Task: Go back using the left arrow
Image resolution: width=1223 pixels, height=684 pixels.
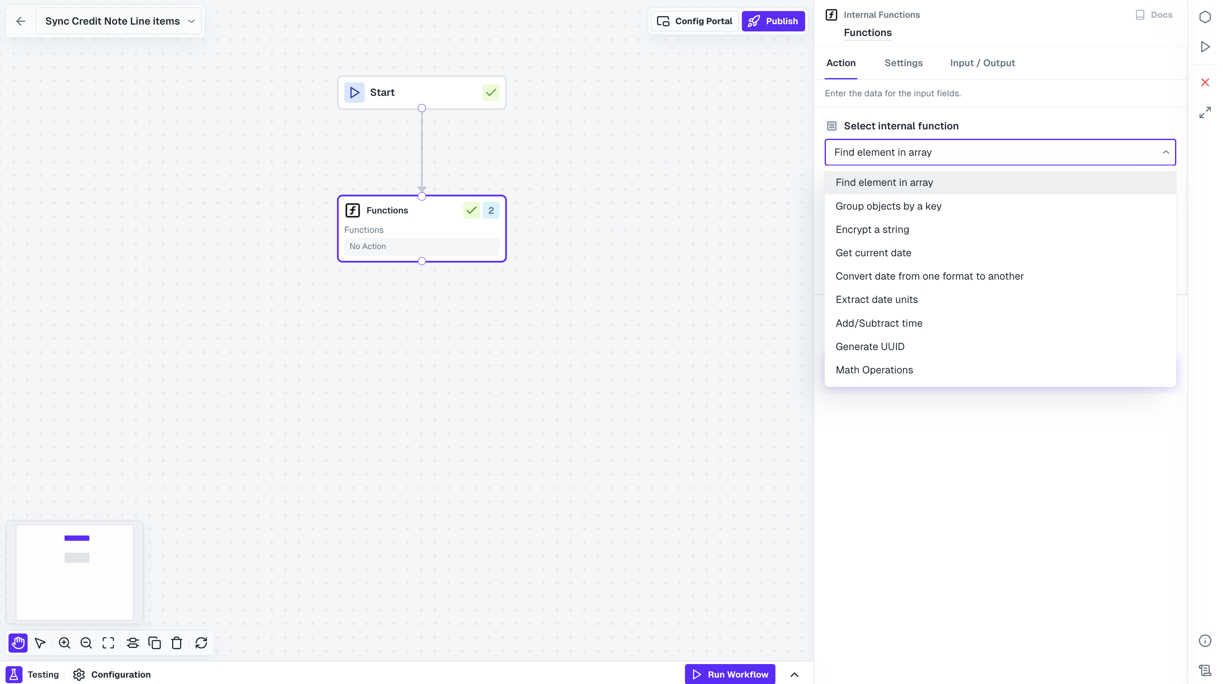Action: click(20, 21)
